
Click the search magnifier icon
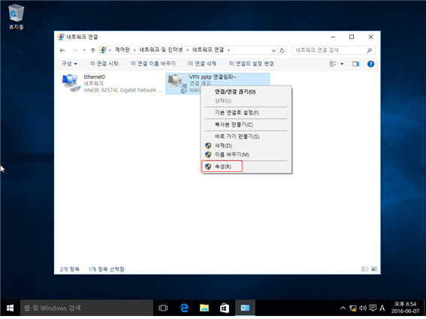coord(369,50)
